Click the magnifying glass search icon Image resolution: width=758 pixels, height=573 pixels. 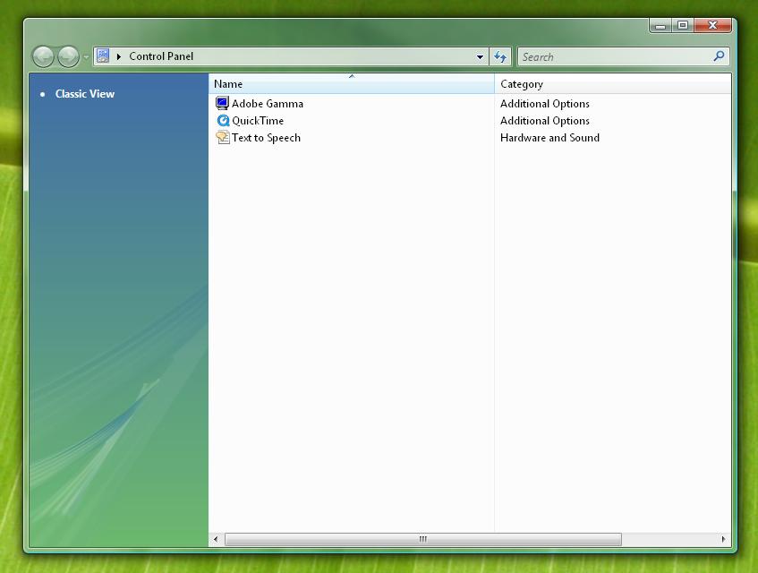718,56
